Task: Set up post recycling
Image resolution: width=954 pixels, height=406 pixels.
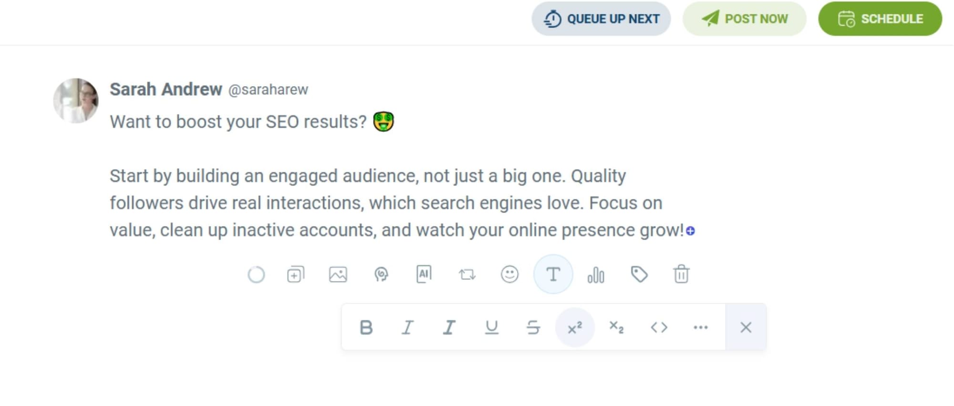Action: coord(467,274)
